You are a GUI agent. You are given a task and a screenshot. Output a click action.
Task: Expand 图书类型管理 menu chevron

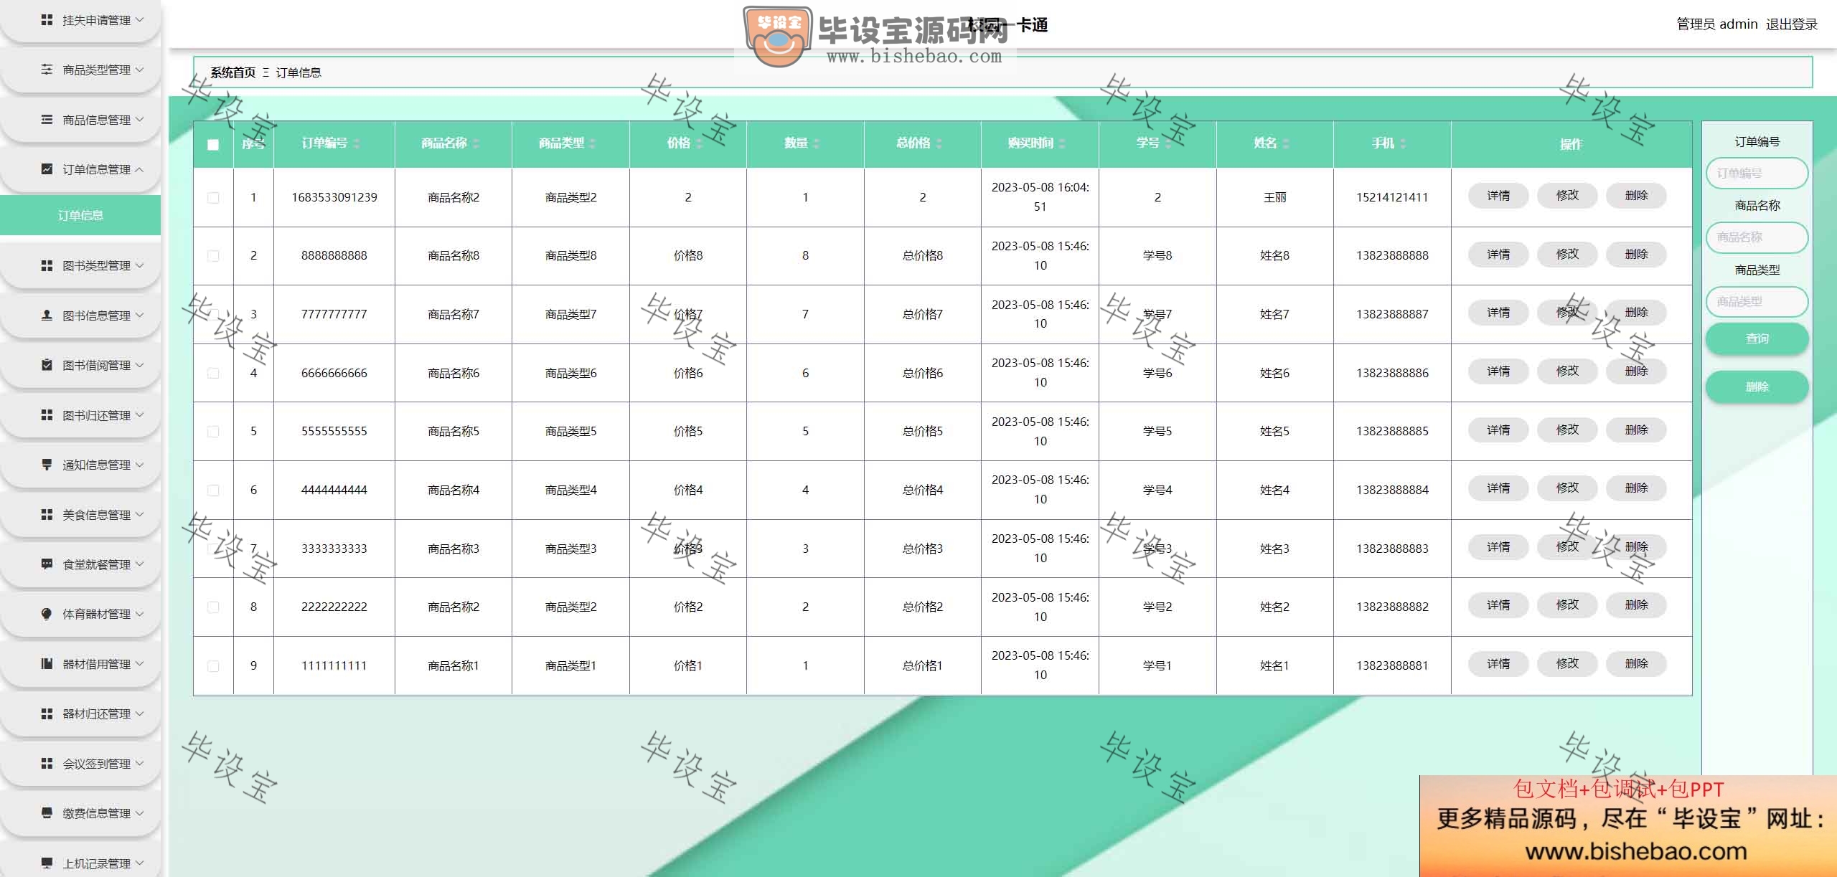pyautogui.click(x=139, y=265)
